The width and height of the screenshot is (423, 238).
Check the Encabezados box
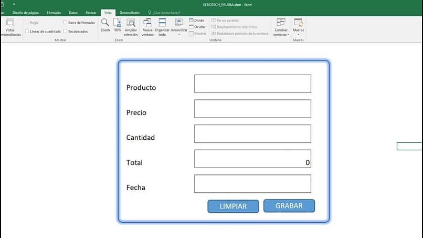click(65, 32)
